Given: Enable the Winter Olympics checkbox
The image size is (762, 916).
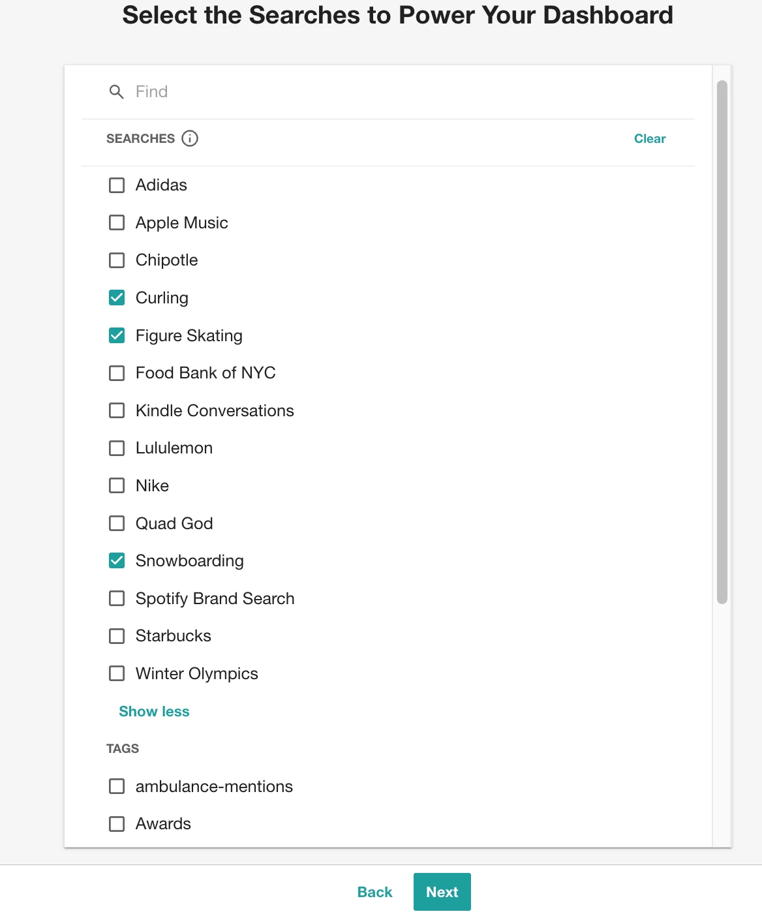Looking at the screenshot, I should 117,673.
